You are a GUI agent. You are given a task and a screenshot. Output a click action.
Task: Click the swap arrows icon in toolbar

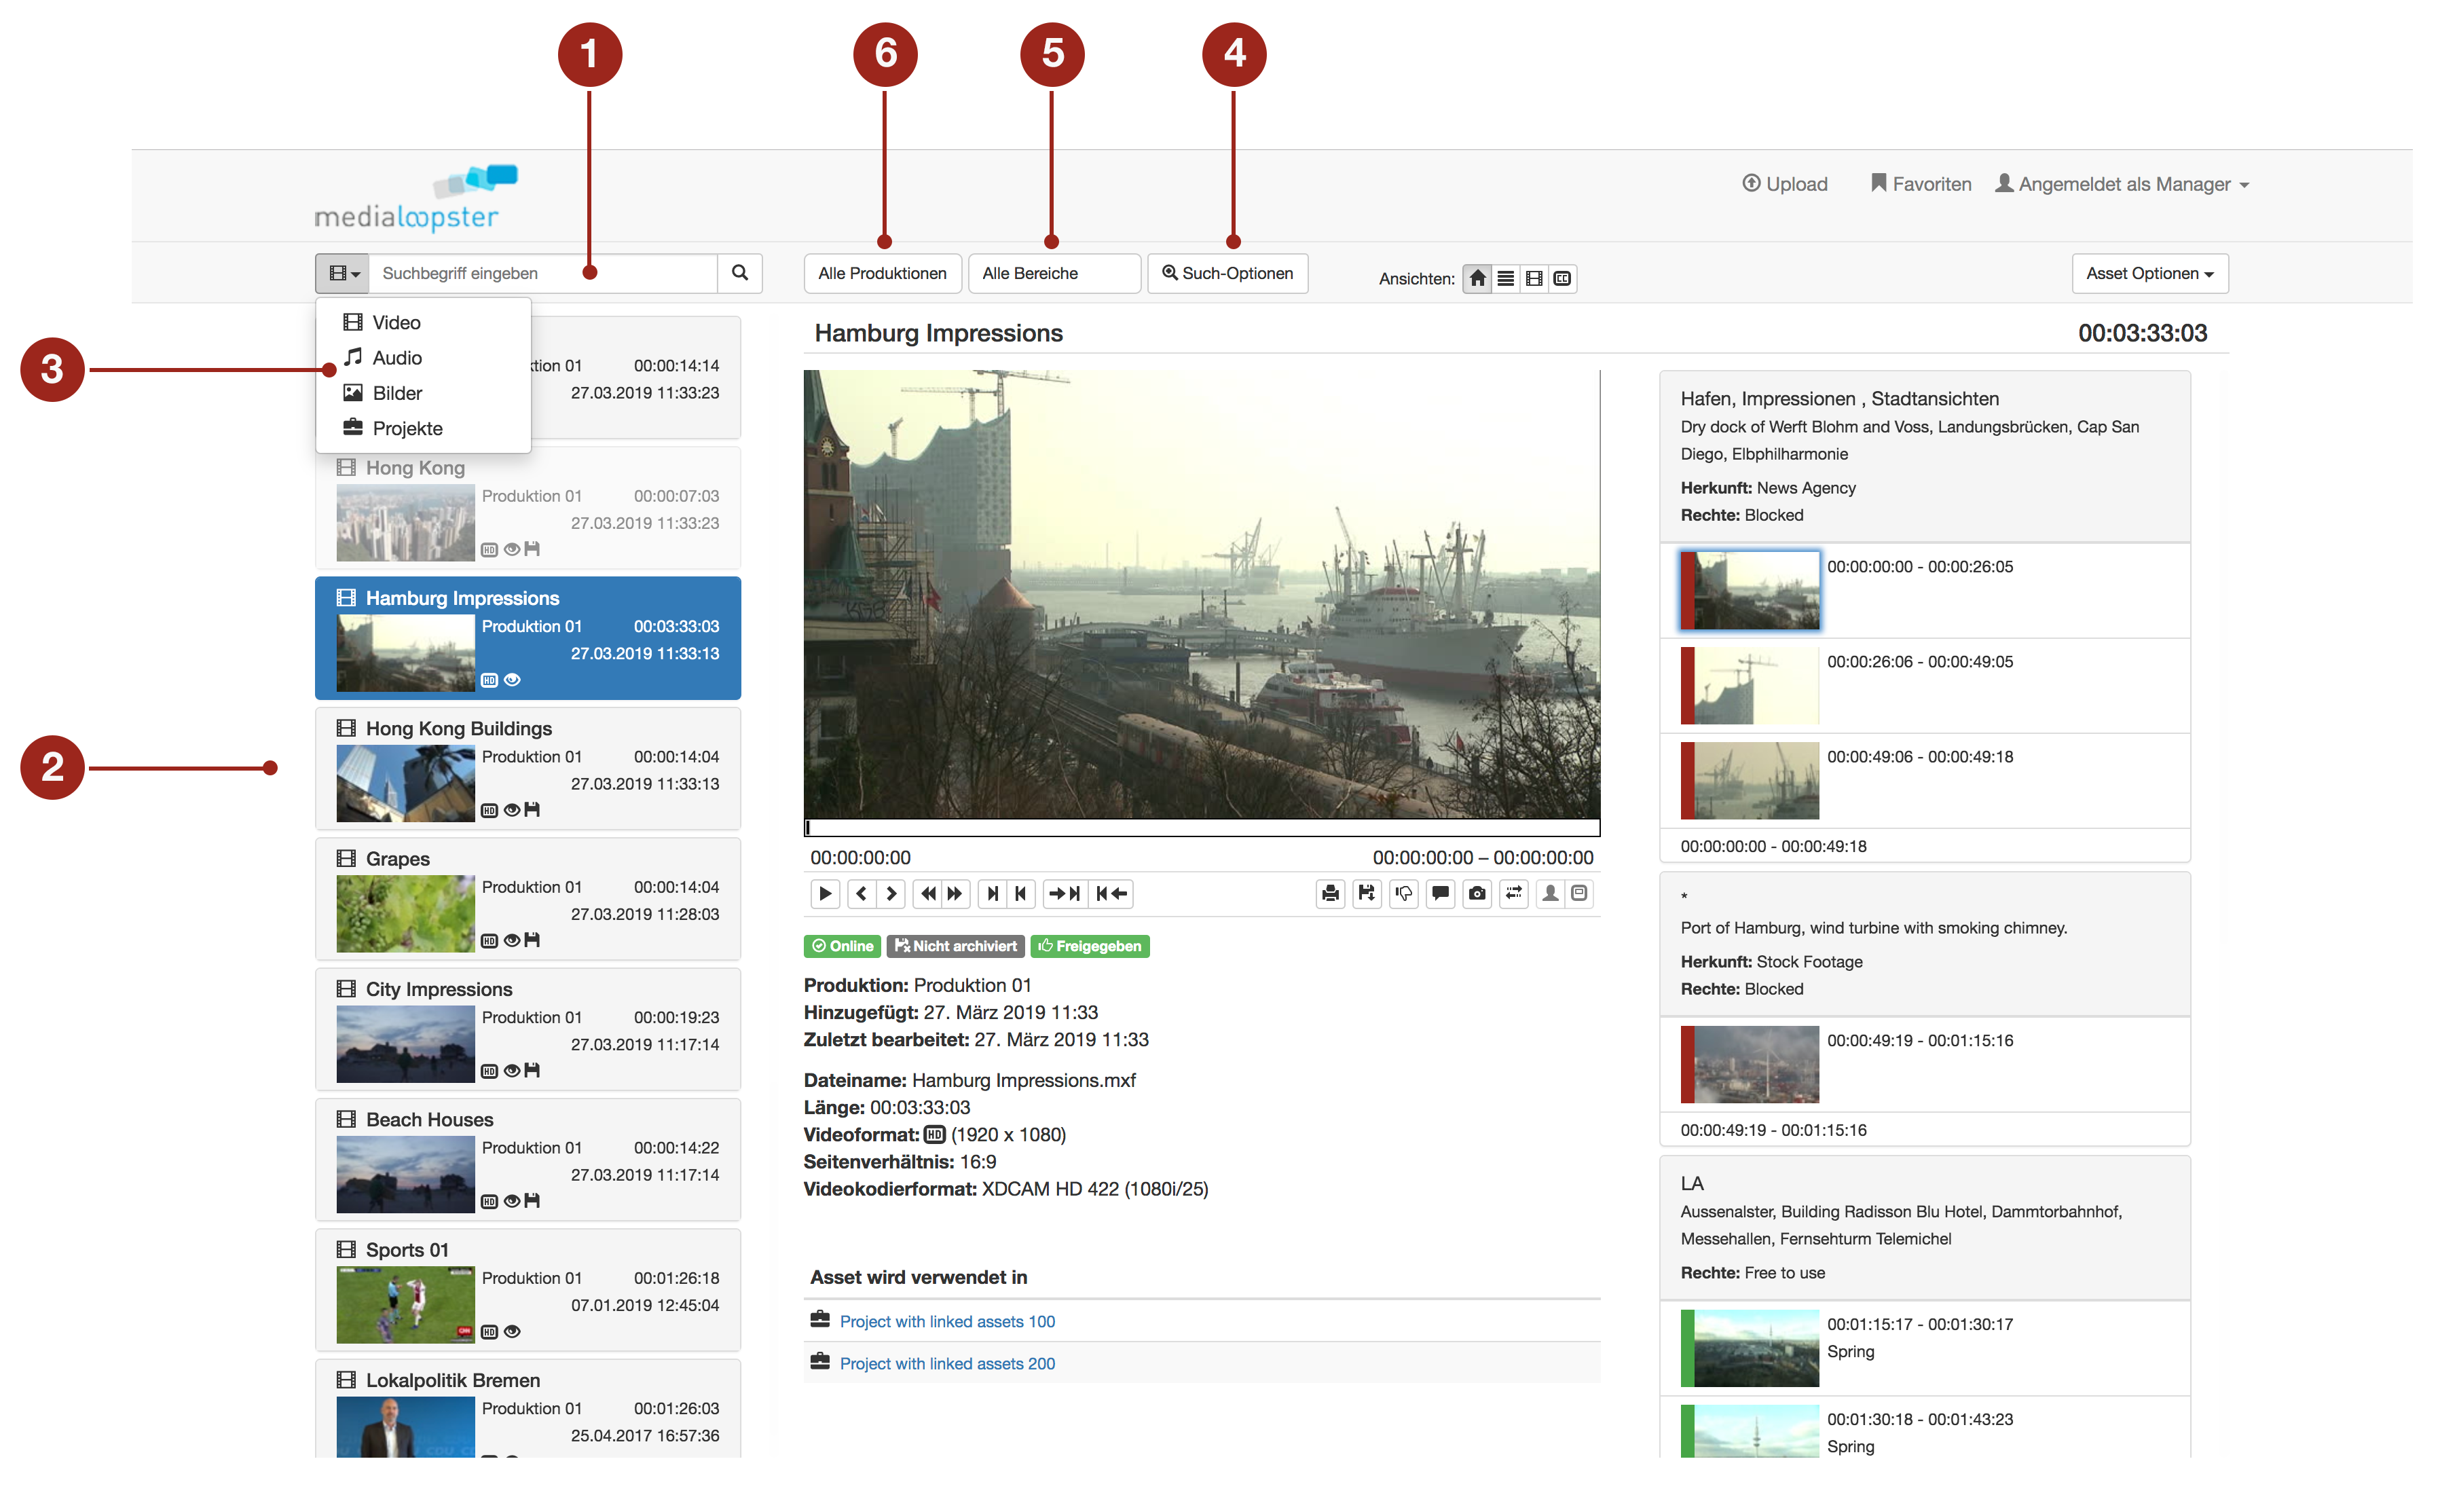(x=1513, y=893)
